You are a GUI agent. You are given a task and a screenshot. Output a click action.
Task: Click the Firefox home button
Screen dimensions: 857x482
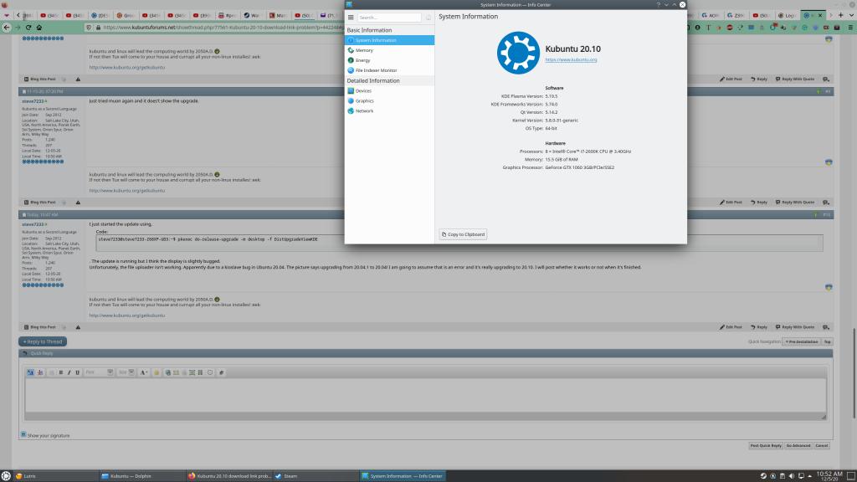coord(38,27)
